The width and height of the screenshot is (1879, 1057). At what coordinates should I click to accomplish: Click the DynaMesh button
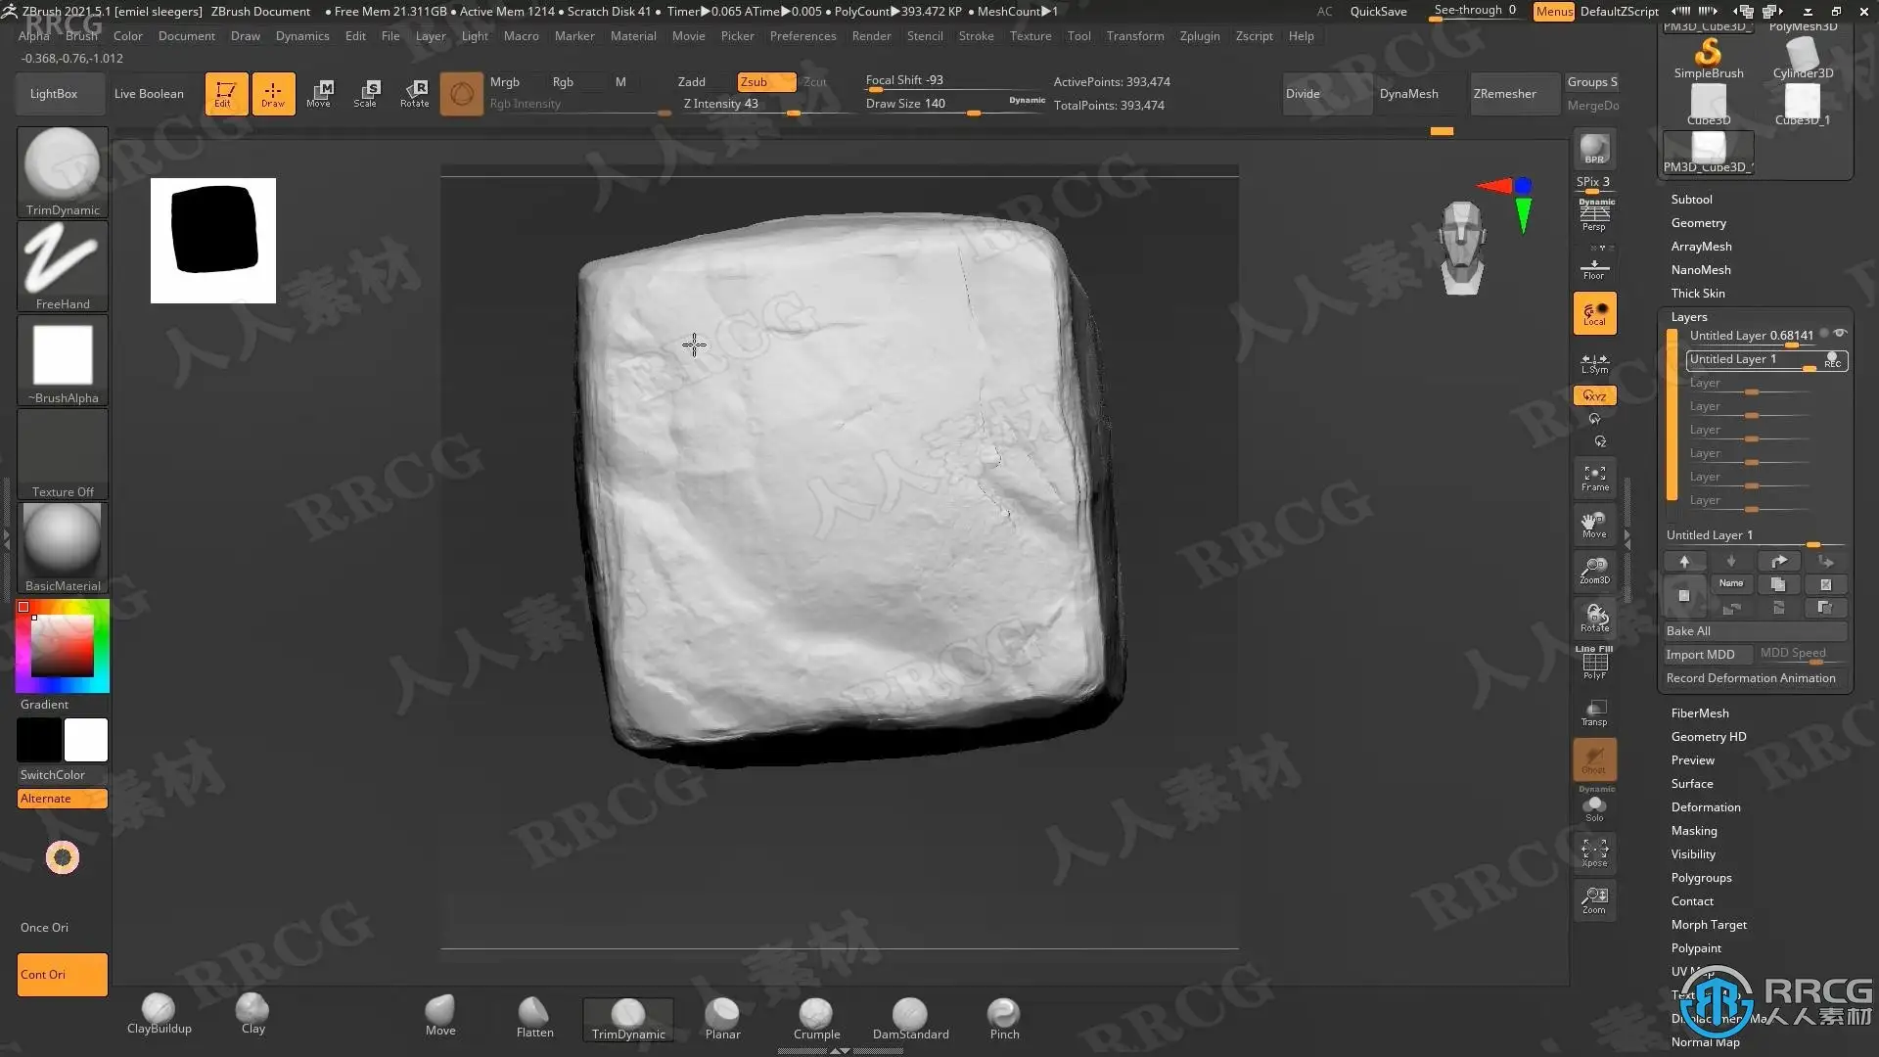pyautogui.click(x=1408, y=94)
